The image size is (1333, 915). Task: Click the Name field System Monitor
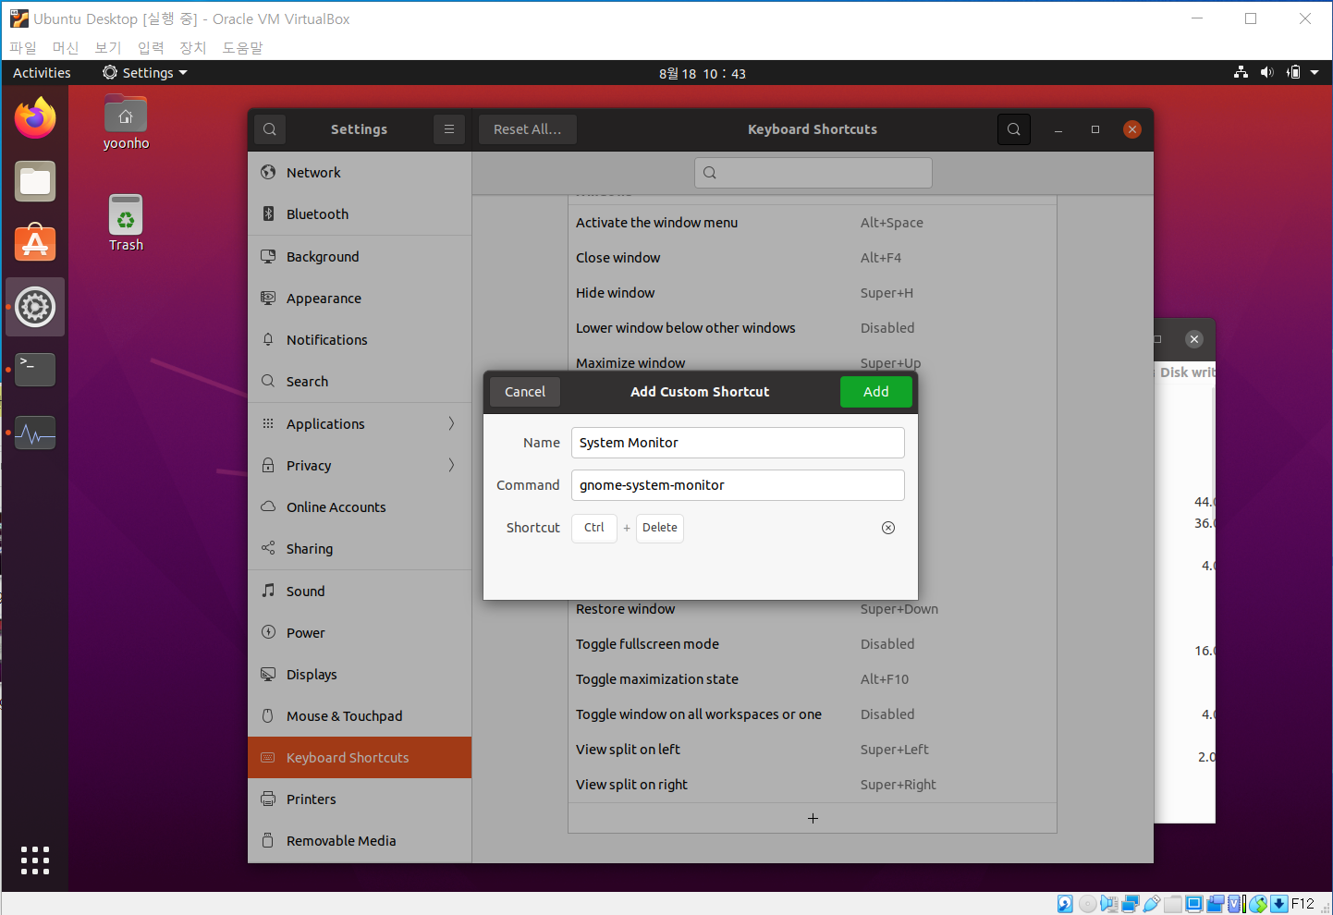click(x=738, y=443)
